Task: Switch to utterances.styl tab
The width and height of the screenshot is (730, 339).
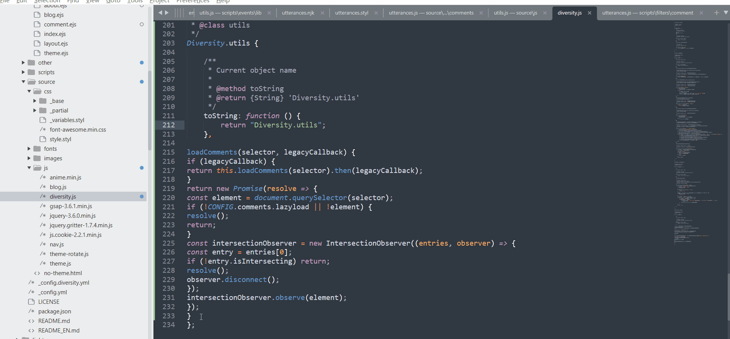Action: (x=352, y=13)
